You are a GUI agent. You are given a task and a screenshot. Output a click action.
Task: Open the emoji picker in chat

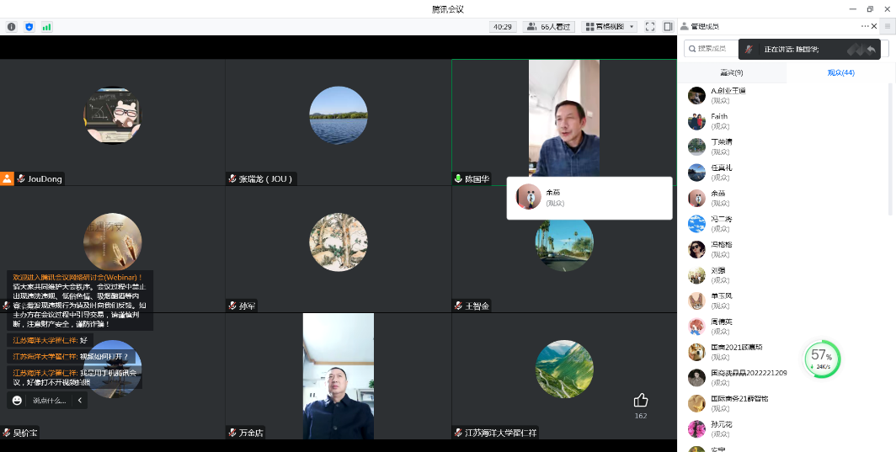18,401
